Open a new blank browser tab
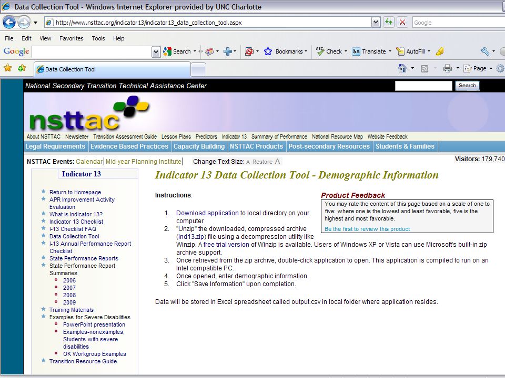Viewport: 505px width, 378px height. [x=198, y=70]
